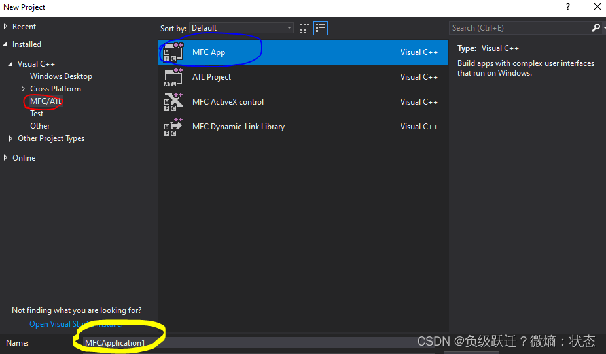Expand the Online section
This screenshot has width=606, height=354.
click(x=5, y=157)
